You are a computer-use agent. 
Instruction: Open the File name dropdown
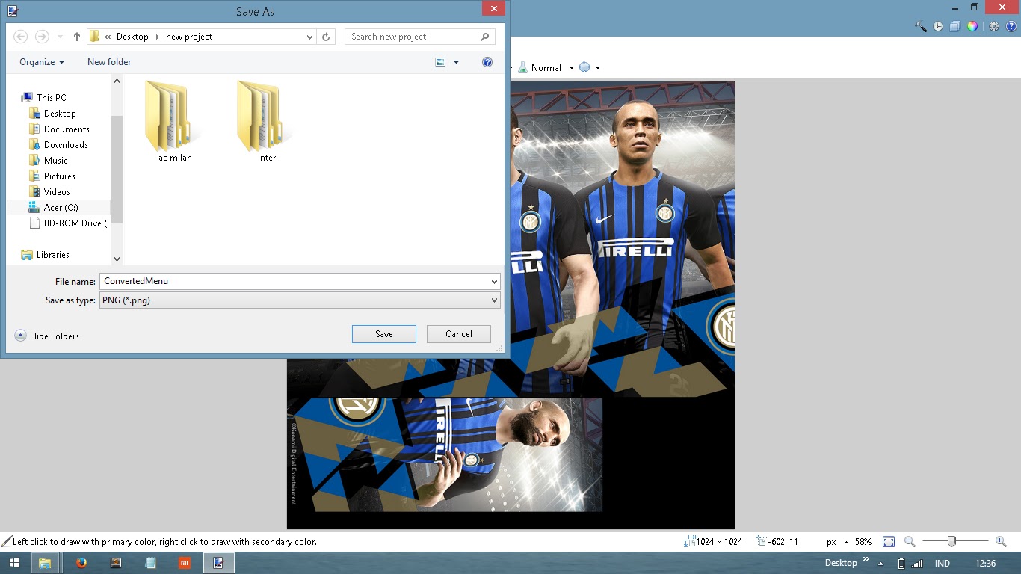point(494,282)
